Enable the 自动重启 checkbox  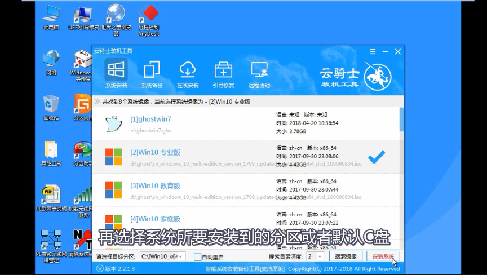click(197, 257)
